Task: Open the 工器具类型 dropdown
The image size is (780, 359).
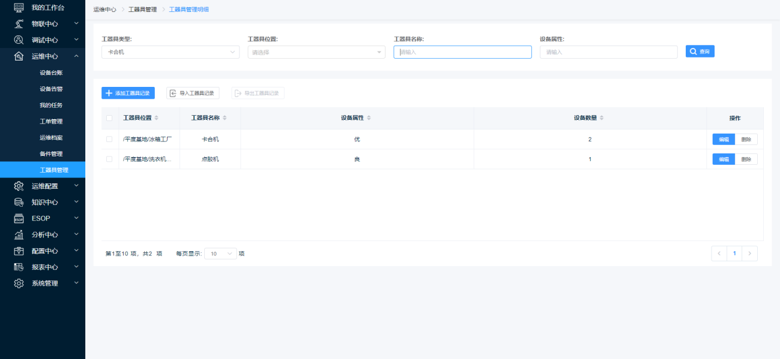Action: click(x=171, y=52)
